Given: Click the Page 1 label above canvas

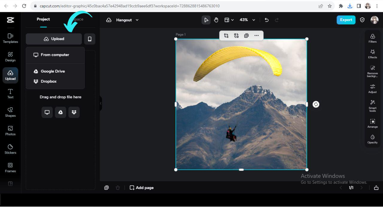Looking at the screenshot, I should tap(181, 35).
